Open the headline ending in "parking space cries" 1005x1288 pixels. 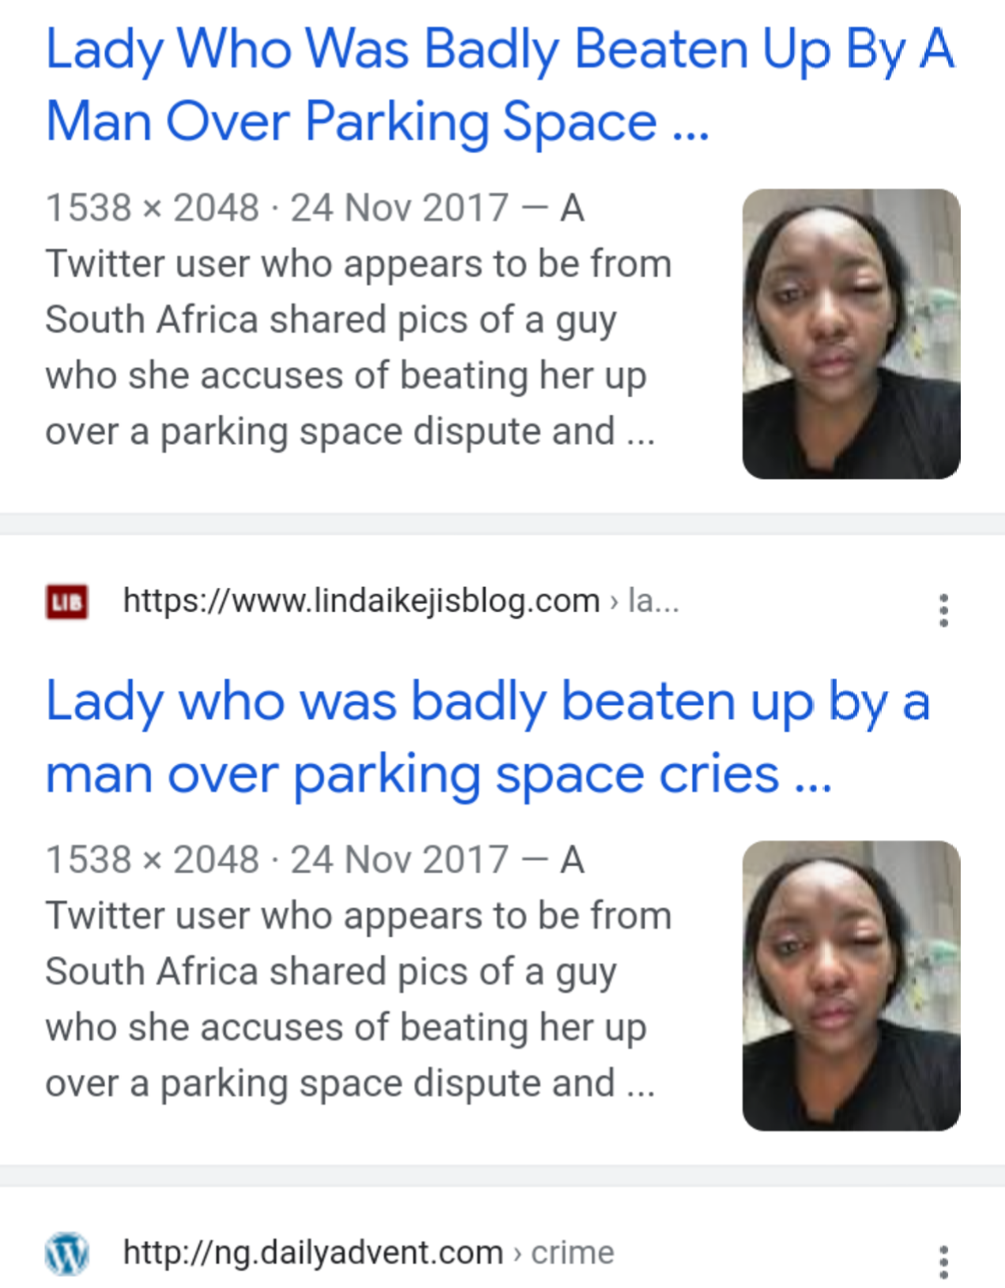coord(487,737)
